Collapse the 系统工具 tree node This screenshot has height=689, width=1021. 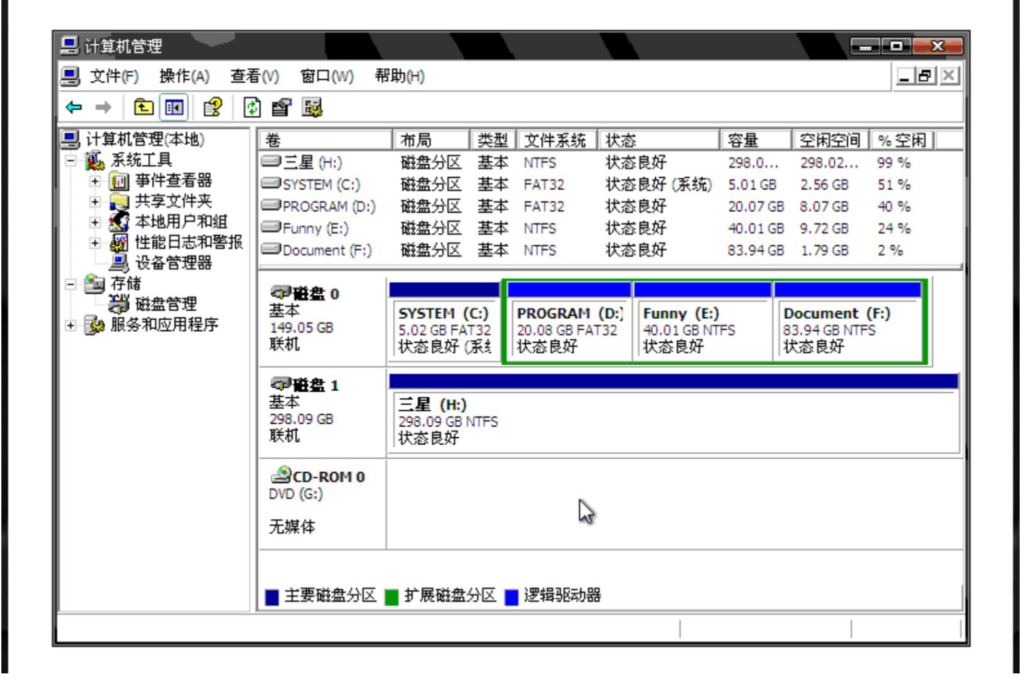coord(70,161)
